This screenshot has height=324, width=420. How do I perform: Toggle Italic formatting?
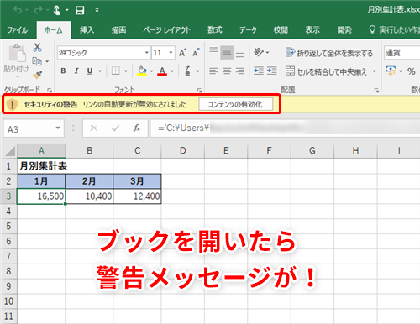click(76, 71)
